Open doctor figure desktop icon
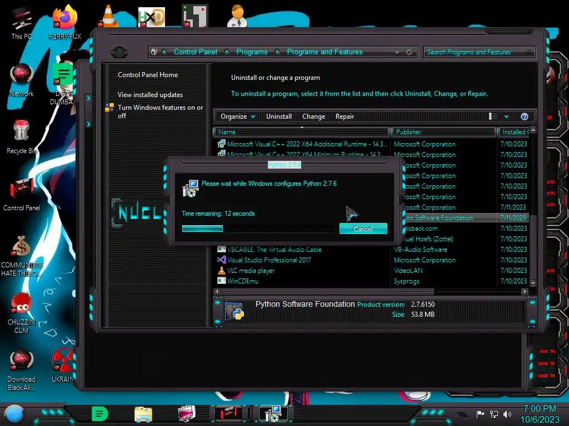 [x=237, y=16]
